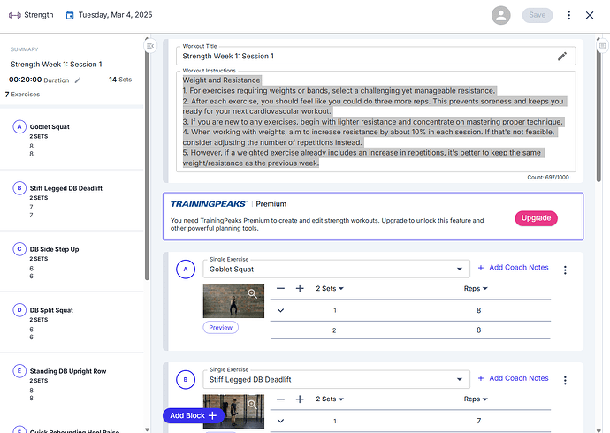Click Count: 697/1000 character counter
Image resolution: width=610 pixels, height=433 pixels.
tap(548, 178)
